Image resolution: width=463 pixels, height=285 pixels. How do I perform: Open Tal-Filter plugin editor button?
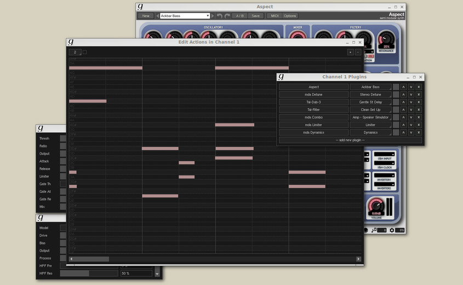coord(313,110)
